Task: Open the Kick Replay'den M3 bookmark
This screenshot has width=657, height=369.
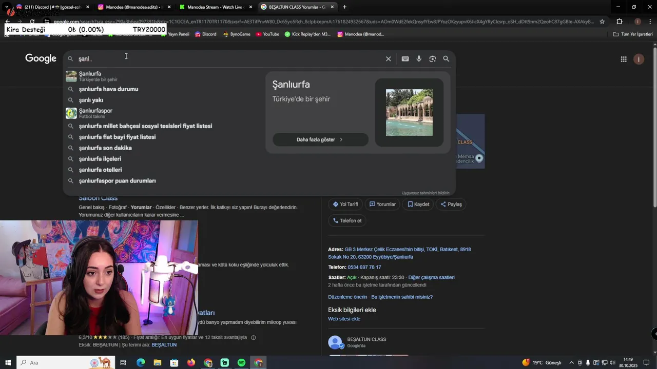Action: [x=307, y=34]
